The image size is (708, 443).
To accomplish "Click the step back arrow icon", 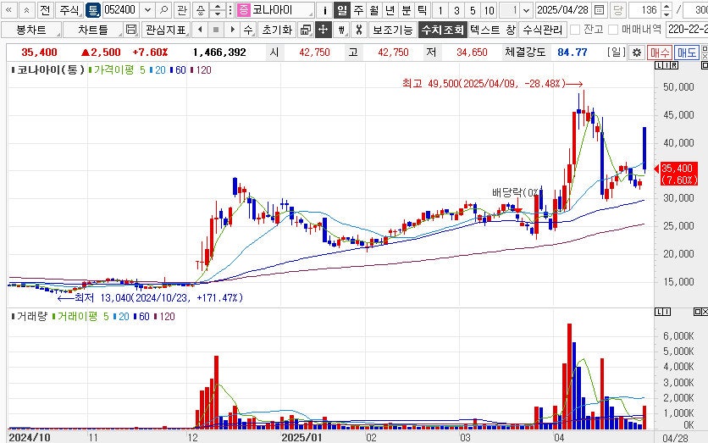I will click(x=199, y=30).
